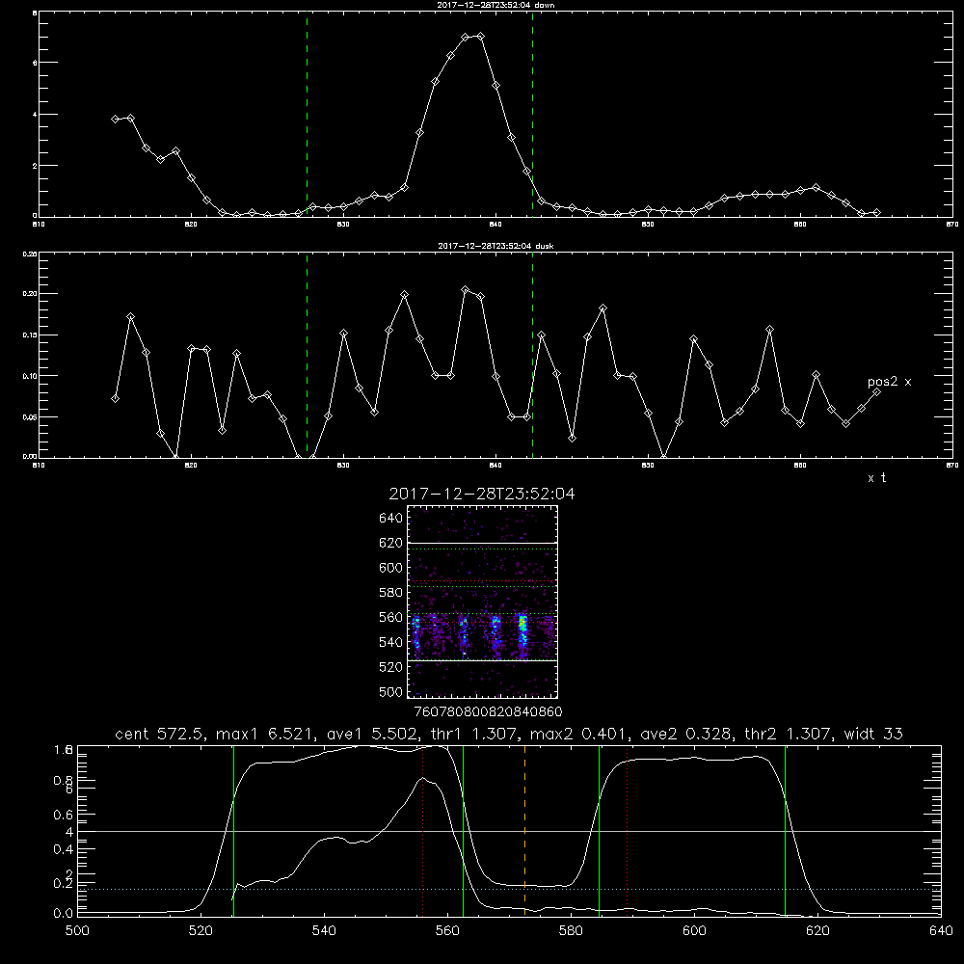
Task: Click the last data point of the dusk curve
Action: 876,391
